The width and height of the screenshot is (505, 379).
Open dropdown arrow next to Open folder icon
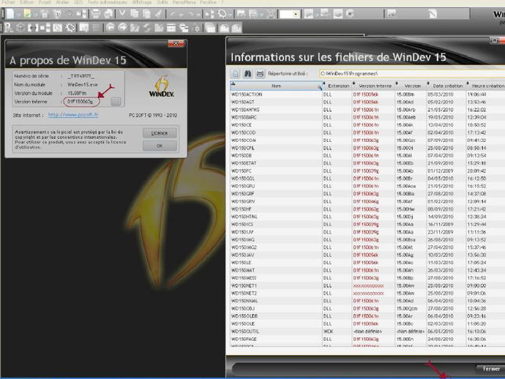pyautogui.click(x=35, y=15)
